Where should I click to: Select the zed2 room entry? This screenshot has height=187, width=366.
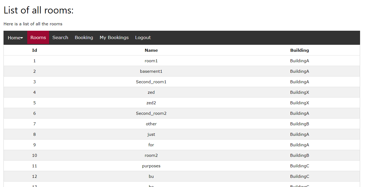pos(151,103)
